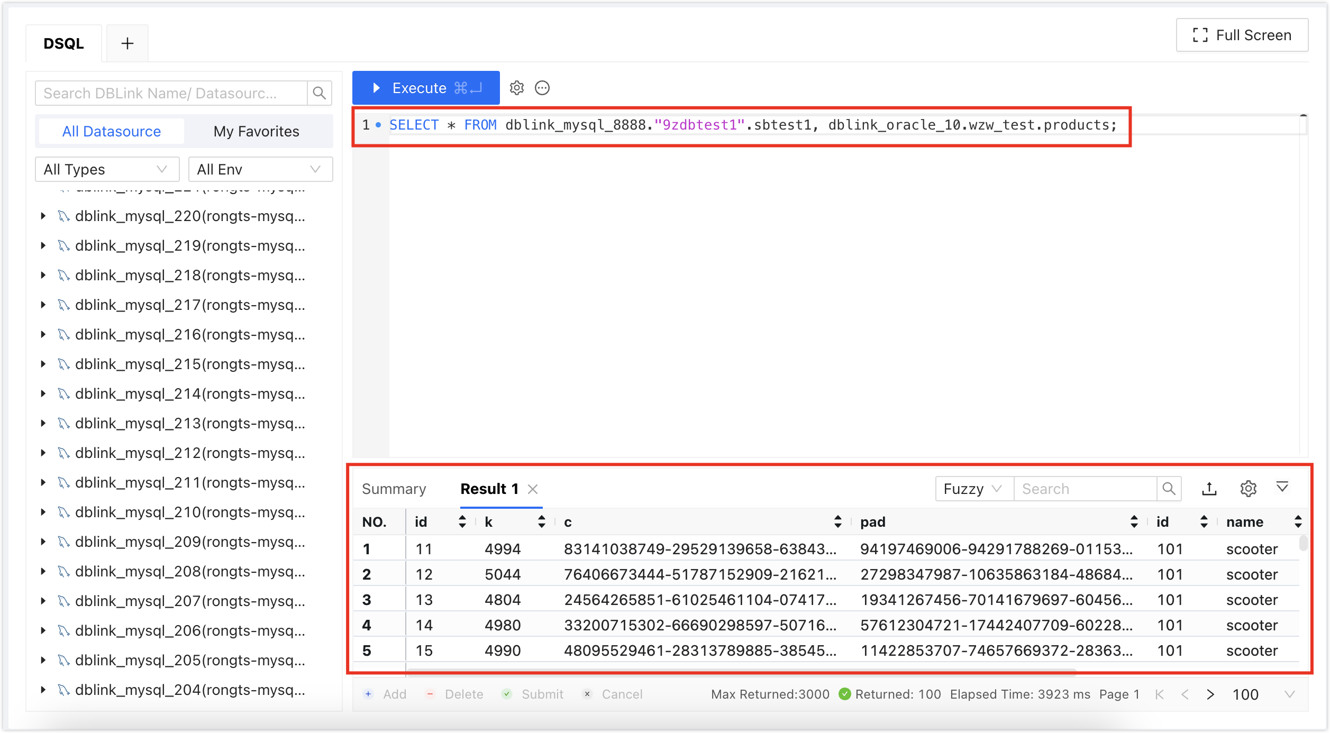Expand dblink_mysql_215 tree node
Screen dimensions: 1330x733
43,364
